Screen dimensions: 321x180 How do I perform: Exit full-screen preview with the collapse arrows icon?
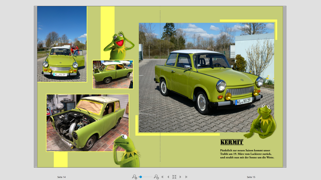click(174, 177)
